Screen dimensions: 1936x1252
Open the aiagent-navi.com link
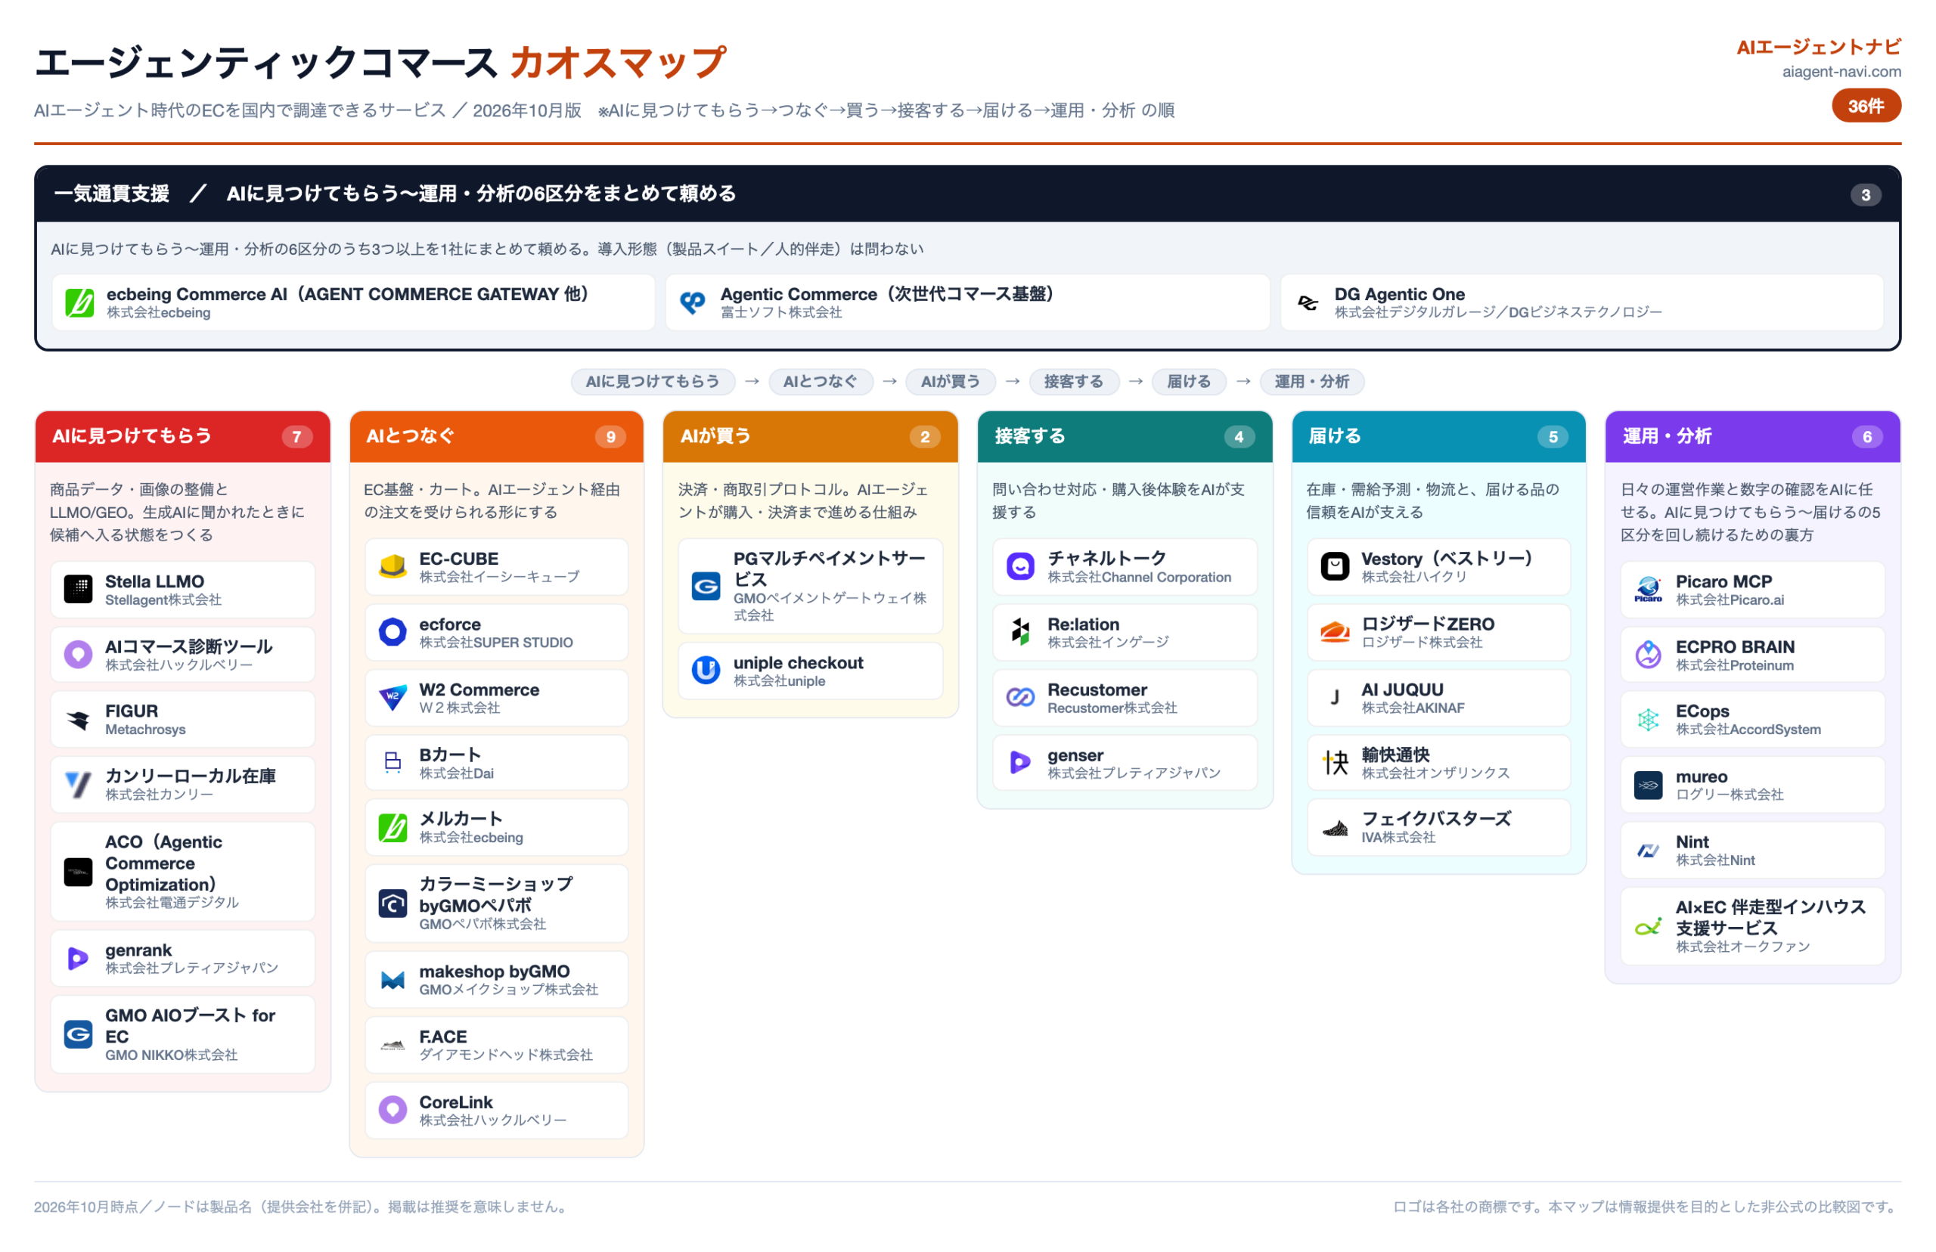[1841, 72]
